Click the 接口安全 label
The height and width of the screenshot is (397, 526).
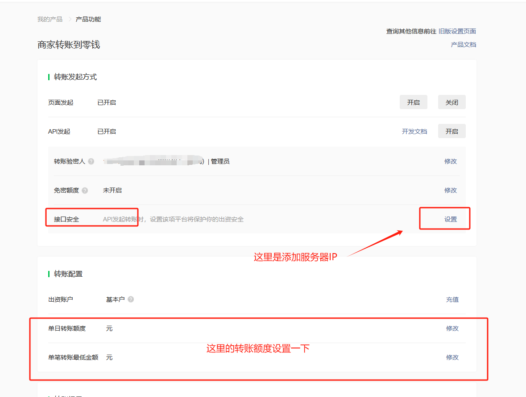66,219
